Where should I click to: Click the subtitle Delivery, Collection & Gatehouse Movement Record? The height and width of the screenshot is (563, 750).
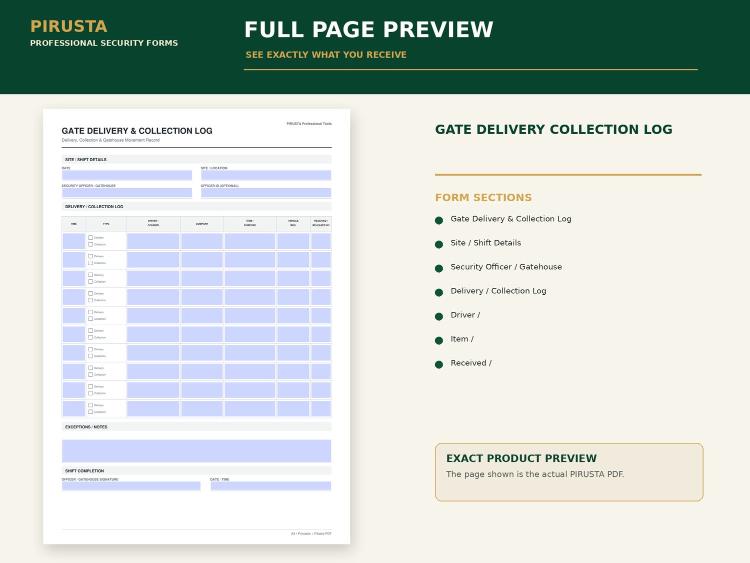point(110,140)
